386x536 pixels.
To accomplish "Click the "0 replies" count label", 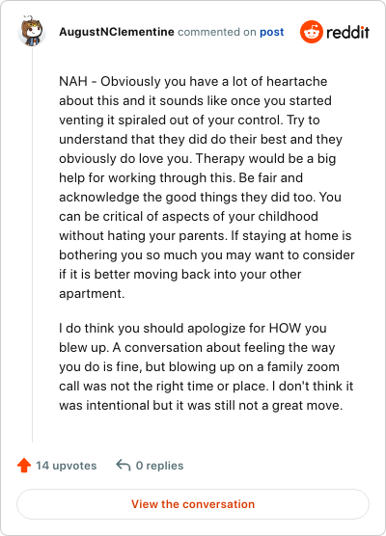I will pyautogui.click(x=160, y=466).
